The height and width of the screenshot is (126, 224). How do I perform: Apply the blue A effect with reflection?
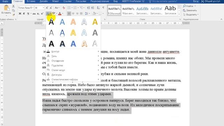(x=62, y=33)
